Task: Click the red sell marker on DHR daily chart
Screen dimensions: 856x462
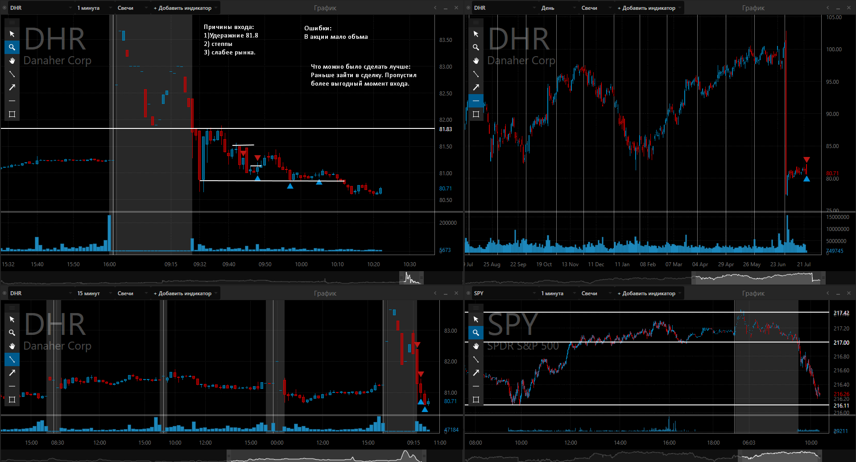Action: [x=806, y=160]
